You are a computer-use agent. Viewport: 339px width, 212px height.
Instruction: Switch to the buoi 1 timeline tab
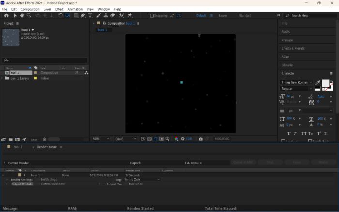point(17,147)
